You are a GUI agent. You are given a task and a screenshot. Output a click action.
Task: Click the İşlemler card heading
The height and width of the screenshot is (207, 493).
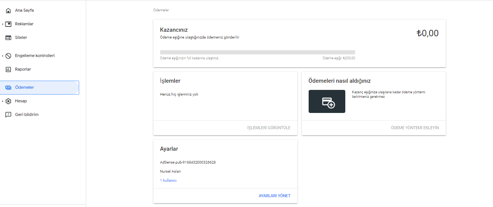click(170, 81)
